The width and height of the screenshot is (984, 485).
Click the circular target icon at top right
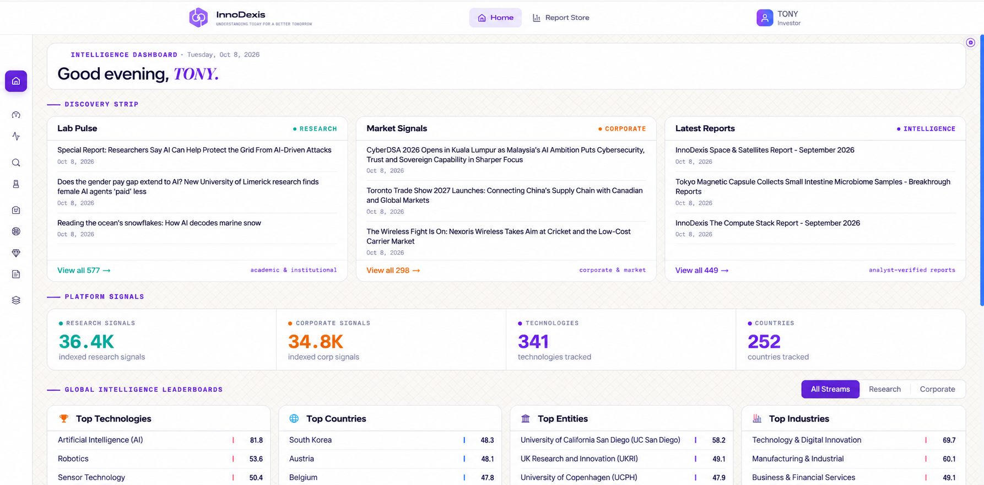pos(971,42)
